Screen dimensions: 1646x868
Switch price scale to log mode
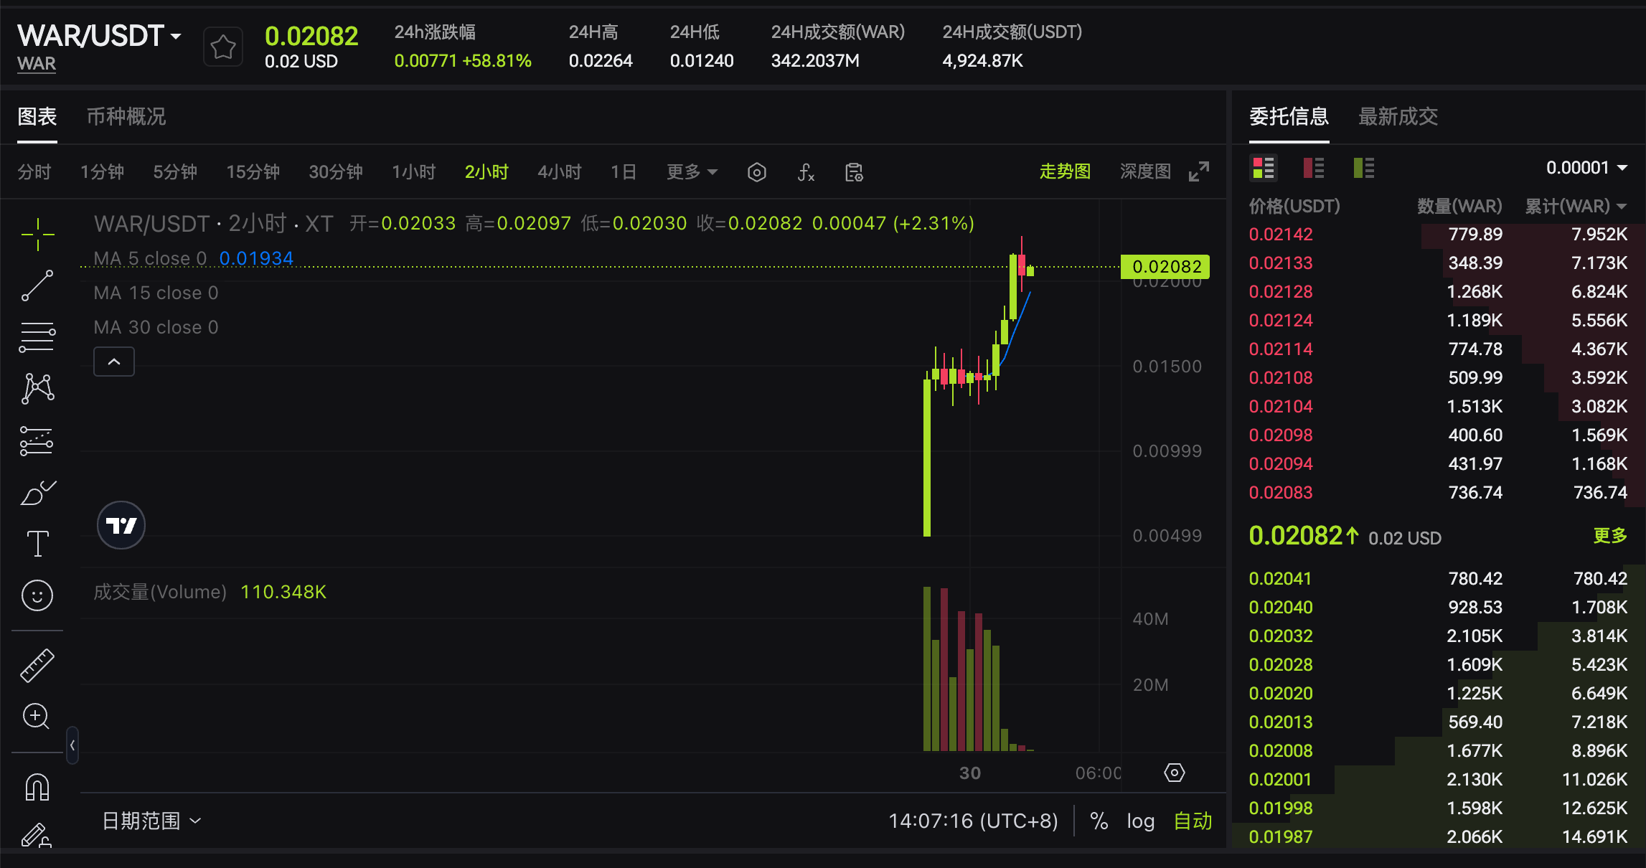tap(1140, 820)
